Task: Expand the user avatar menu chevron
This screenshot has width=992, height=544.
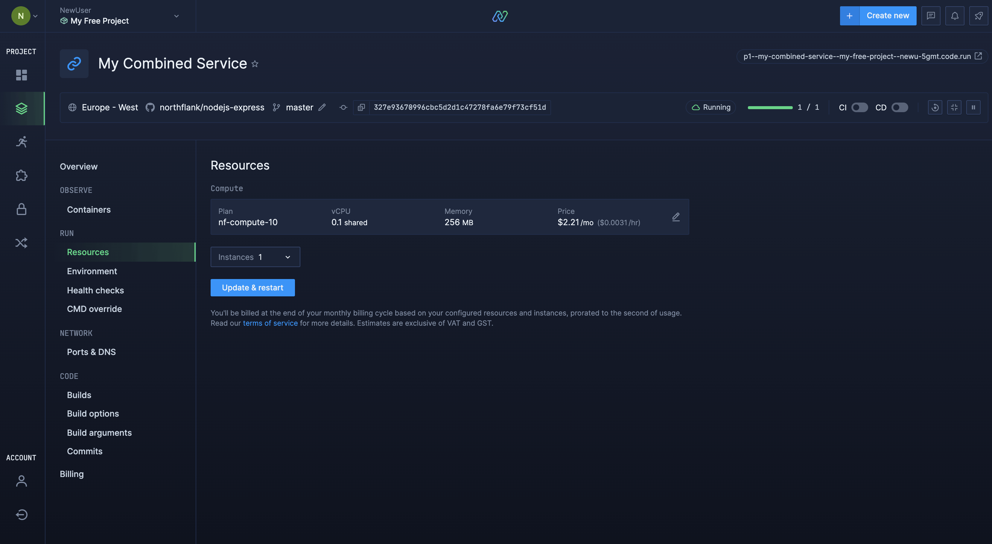Action: tap(35, 16)
